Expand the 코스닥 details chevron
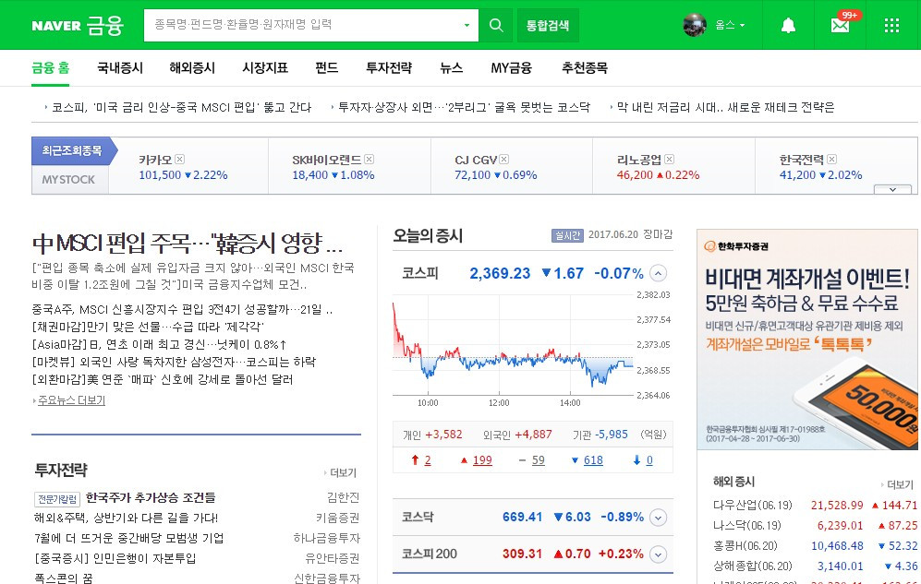921x584 pixels. coord(657,518)
